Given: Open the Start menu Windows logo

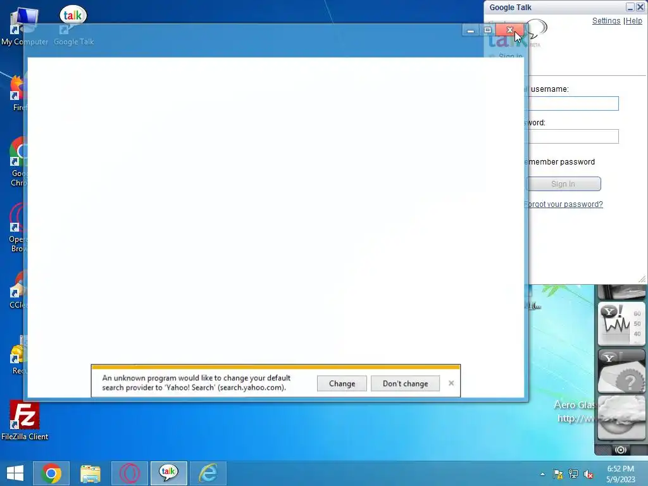Looking at the screenshot, I should [x=15, y=473].
